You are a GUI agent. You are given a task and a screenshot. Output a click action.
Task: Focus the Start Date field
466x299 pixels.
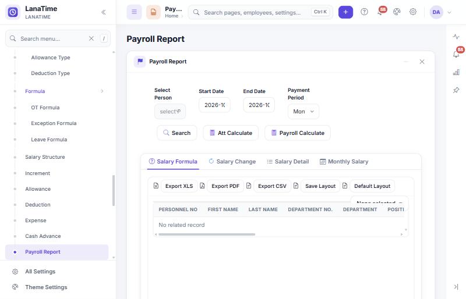click(214, 105)
